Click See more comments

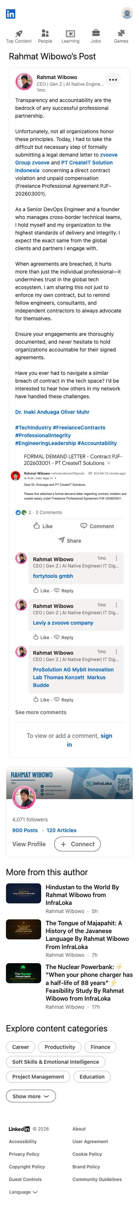pos(41,712)
